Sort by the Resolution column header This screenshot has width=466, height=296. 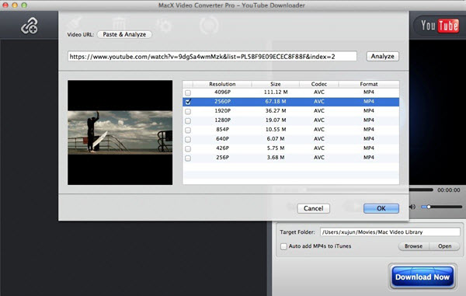point(222,84)
